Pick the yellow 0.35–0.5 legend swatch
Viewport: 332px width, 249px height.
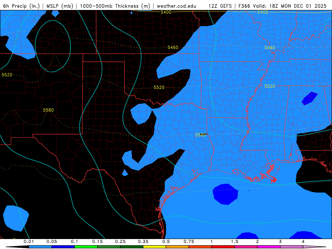(154, 247)
